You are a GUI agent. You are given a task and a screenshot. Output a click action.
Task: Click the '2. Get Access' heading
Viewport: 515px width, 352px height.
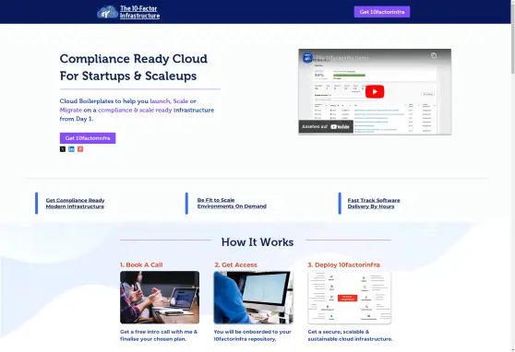pyautogui.click(x=236, y=264)
